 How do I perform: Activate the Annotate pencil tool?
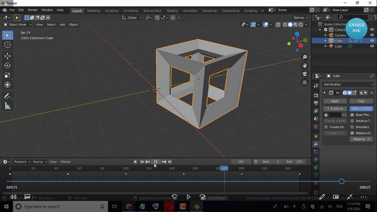coord(7,96)
